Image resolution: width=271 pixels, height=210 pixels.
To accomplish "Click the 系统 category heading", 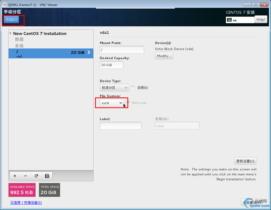I will [x=19, y=46].
